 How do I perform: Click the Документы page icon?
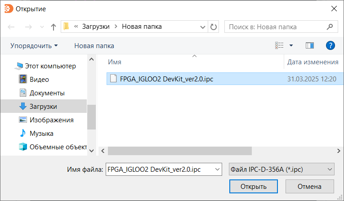[23, 93]
